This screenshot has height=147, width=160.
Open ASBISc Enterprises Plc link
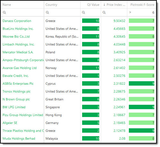(x=18, y=84)
